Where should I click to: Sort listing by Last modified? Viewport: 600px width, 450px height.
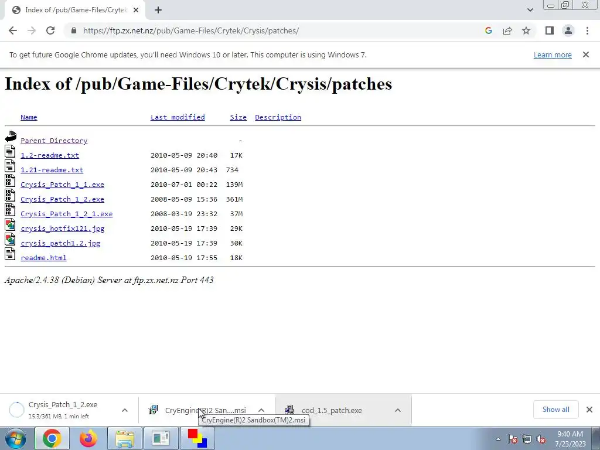pos(178,117)
